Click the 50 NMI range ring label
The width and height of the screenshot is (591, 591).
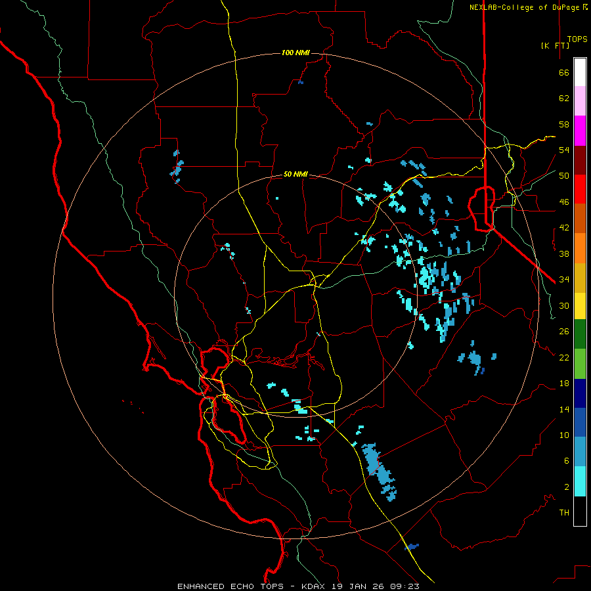[295, 174]
